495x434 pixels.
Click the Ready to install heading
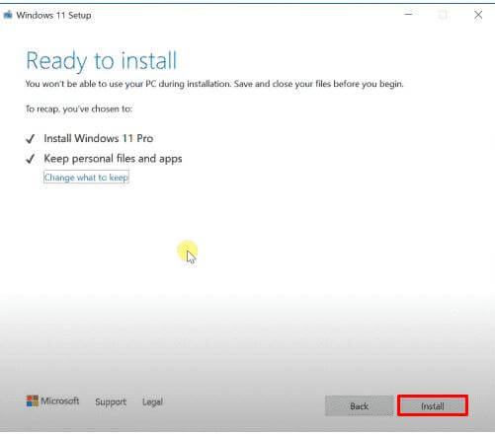[102, 61]
